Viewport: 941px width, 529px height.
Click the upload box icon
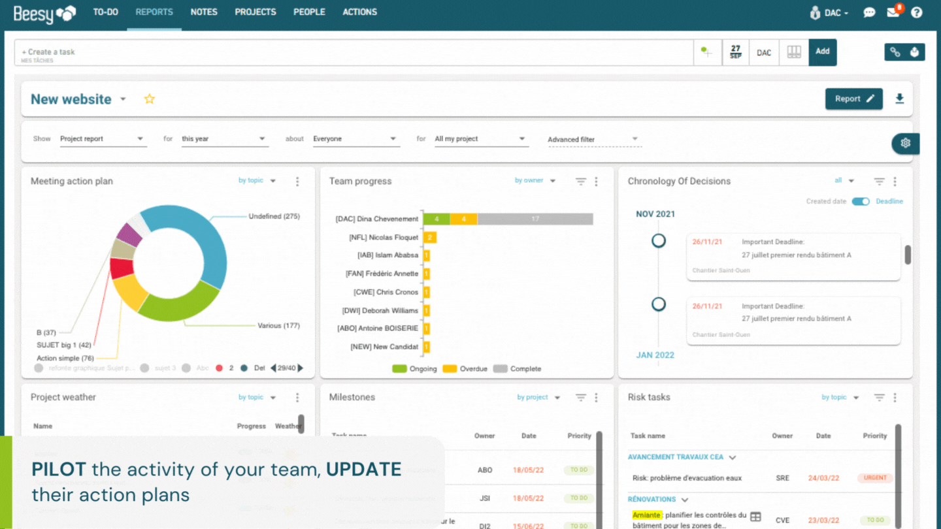915,52
